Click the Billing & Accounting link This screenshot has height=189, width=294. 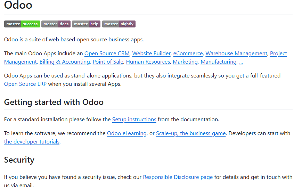tap(65, 62)
